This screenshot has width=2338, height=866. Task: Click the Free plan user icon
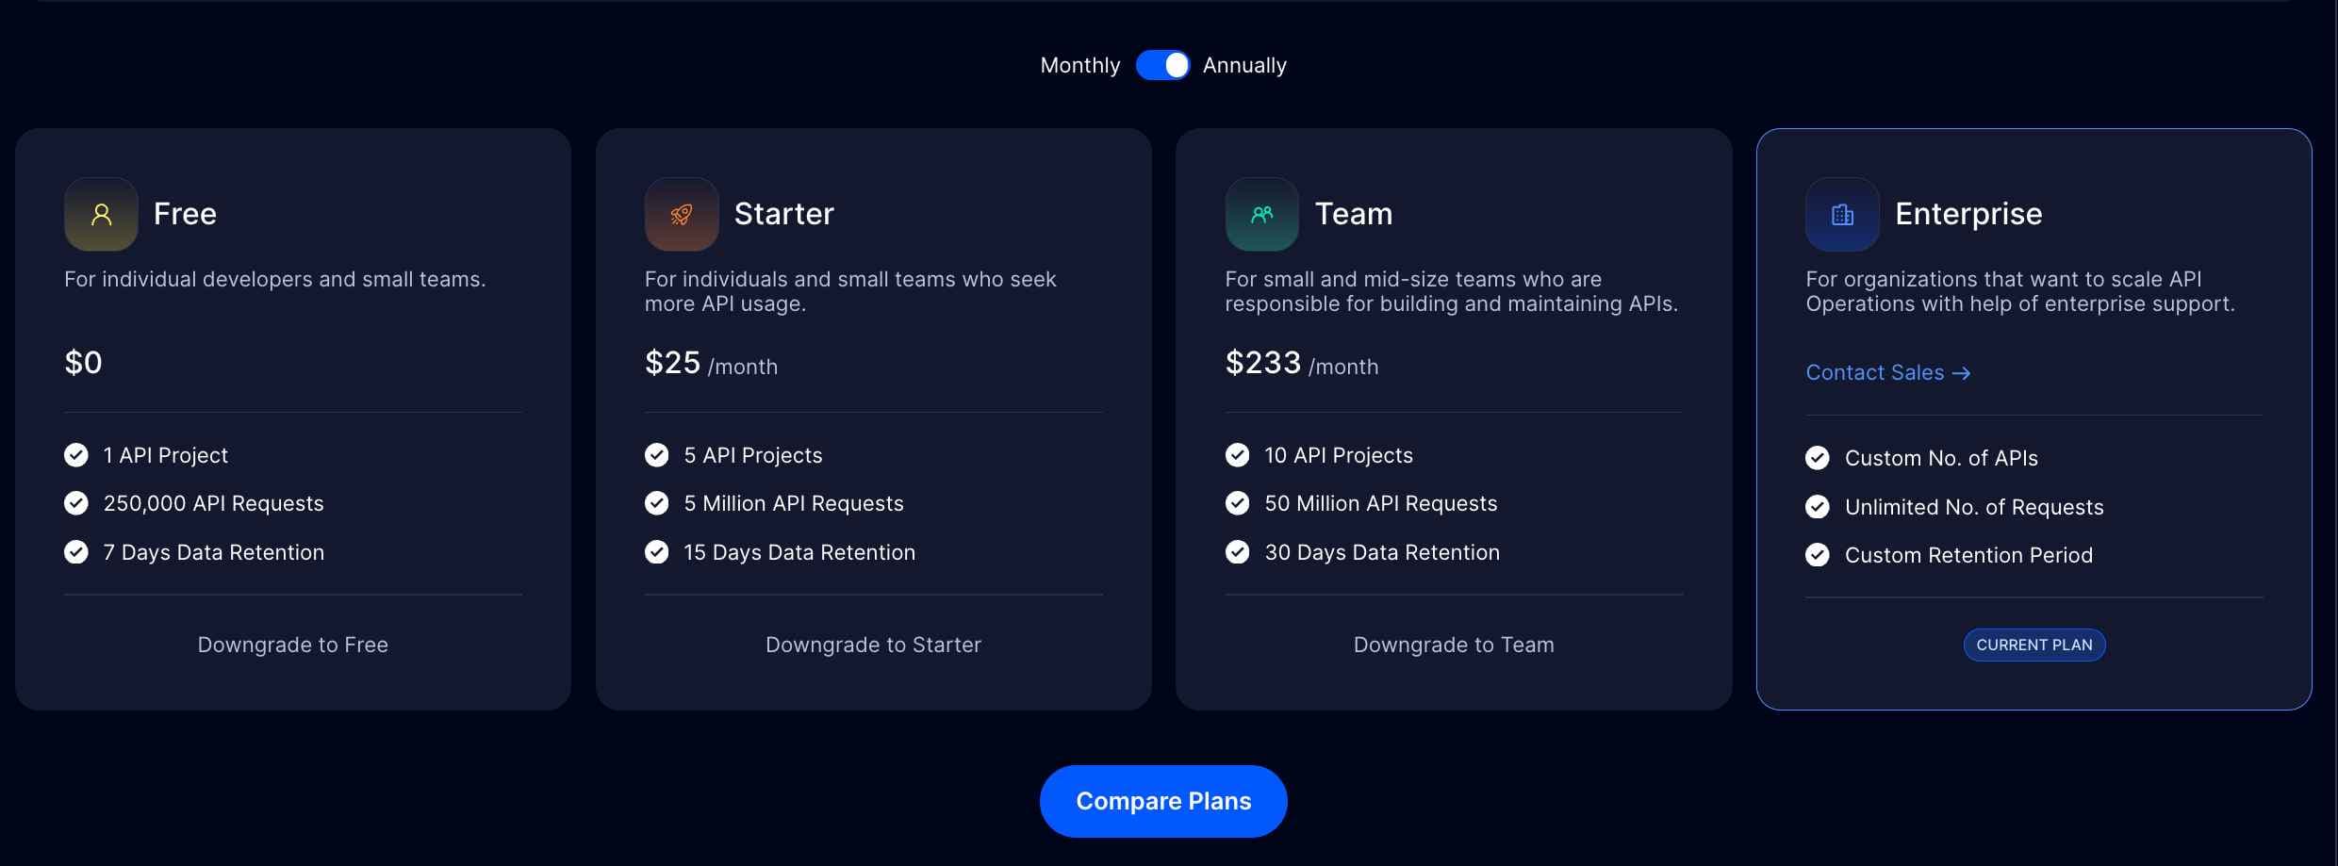click(101, 214)
